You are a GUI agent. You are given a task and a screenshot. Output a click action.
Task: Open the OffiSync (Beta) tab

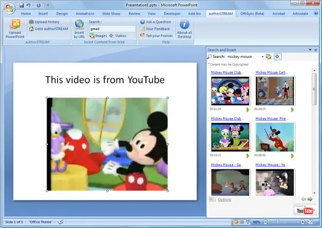[x=252, y=14]
